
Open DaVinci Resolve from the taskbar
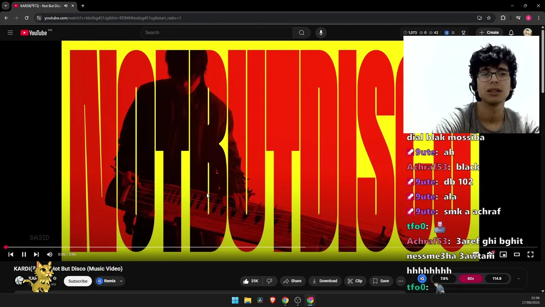(260, 300)
